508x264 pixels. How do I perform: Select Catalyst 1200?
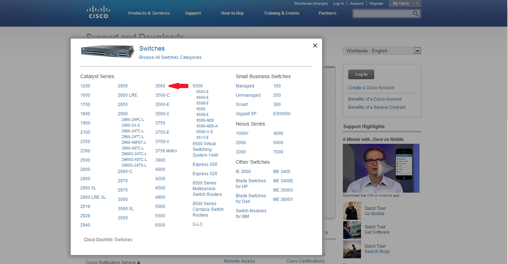85,86
